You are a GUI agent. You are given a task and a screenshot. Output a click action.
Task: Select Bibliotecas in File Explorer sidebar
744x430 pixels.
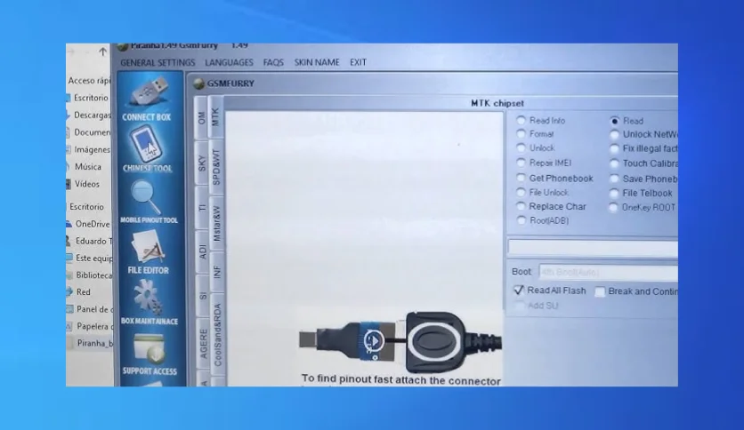point(94,275)
